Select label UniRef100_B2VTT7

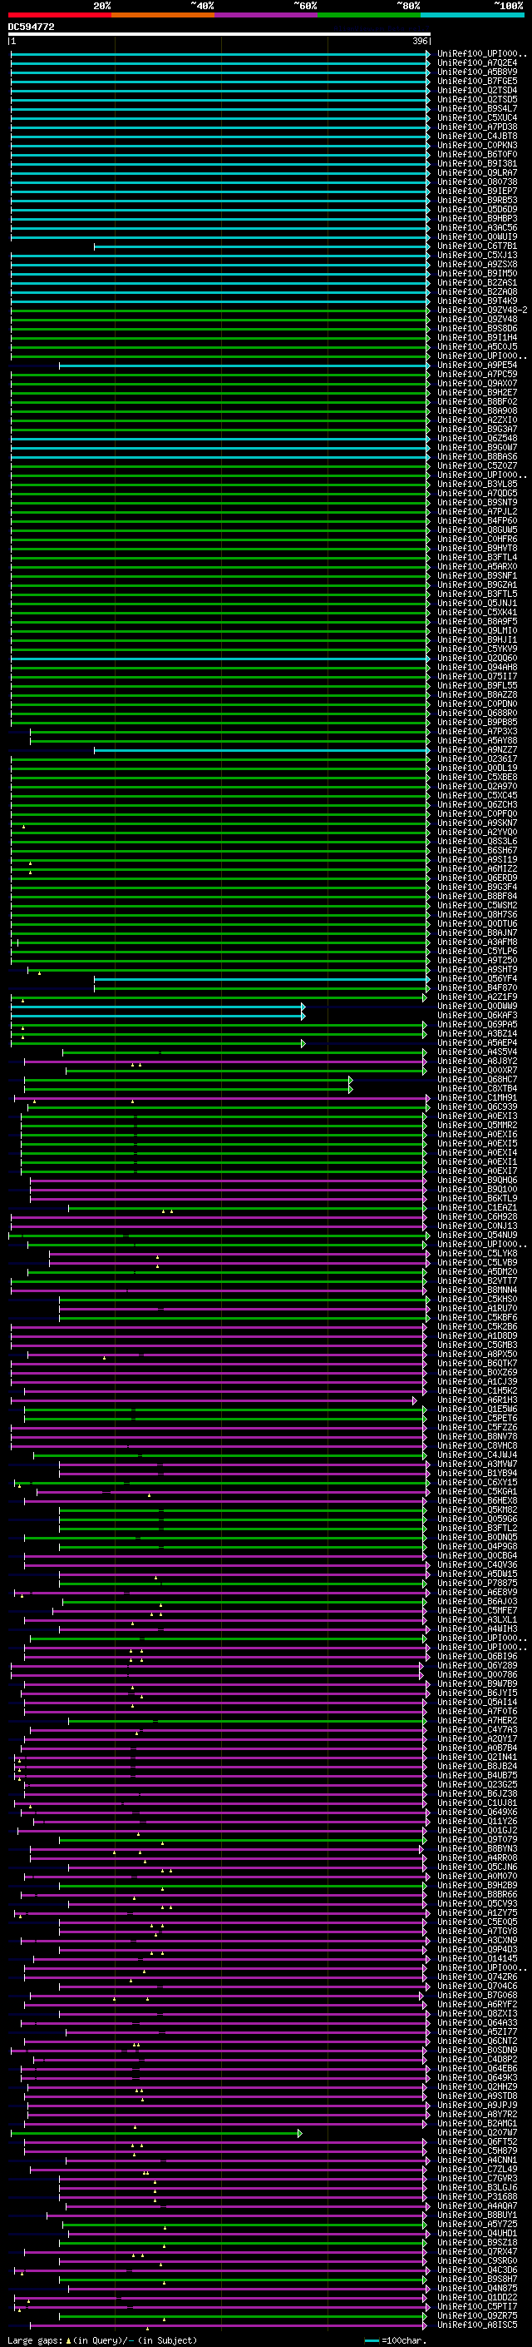[477, 1281]
